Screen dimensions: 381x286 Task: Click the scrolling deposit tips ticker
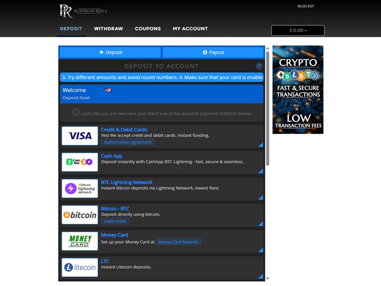click(161, 77)
